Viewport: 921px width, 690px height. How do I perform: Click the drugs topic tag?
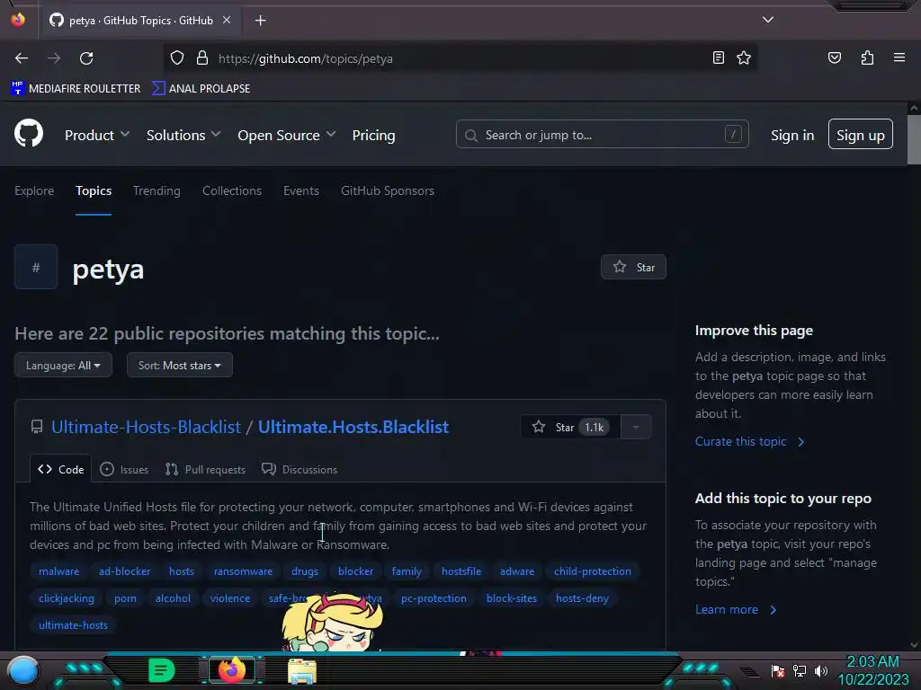305,571
